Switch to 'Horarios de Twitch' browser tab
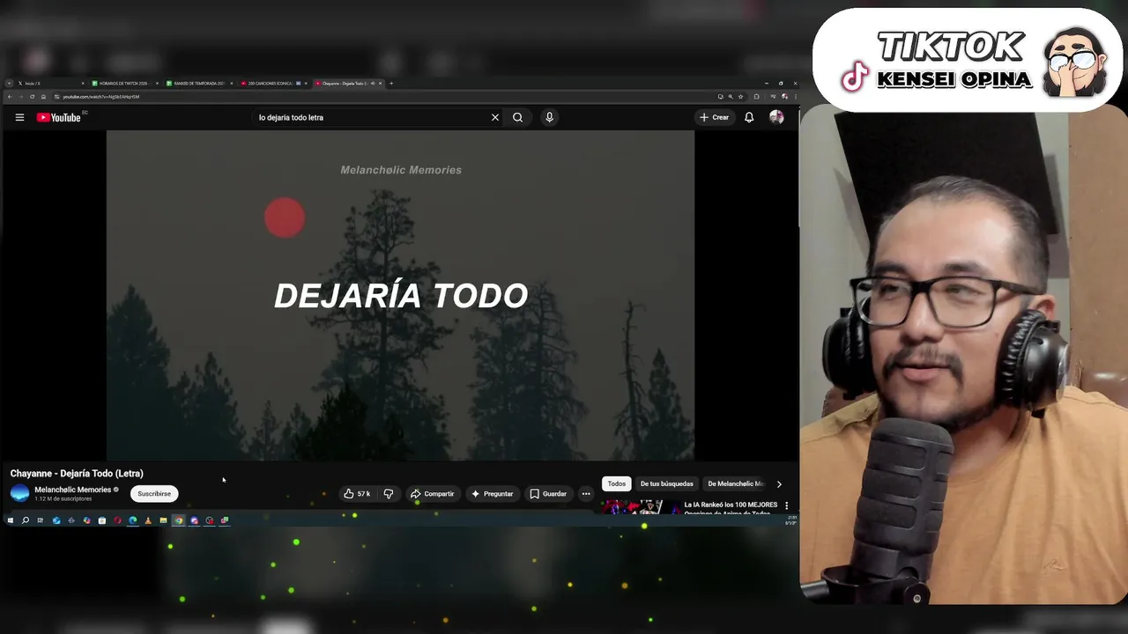The width and height of the screenshot is (1128, 634). 125,84
